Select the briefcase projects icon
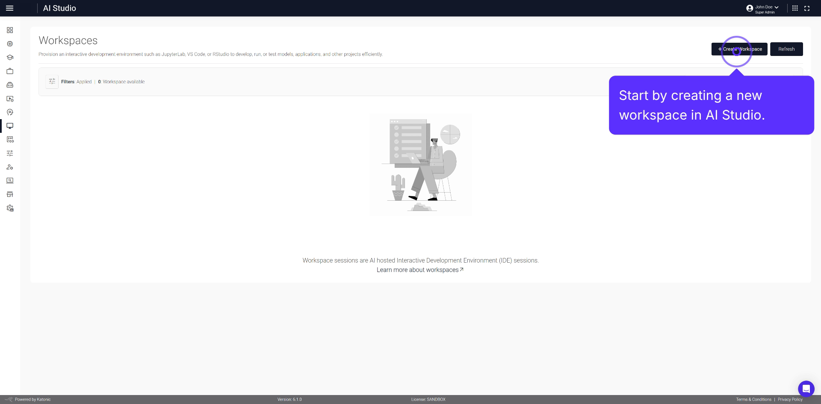Screen dimensions: 821x404 9,71
